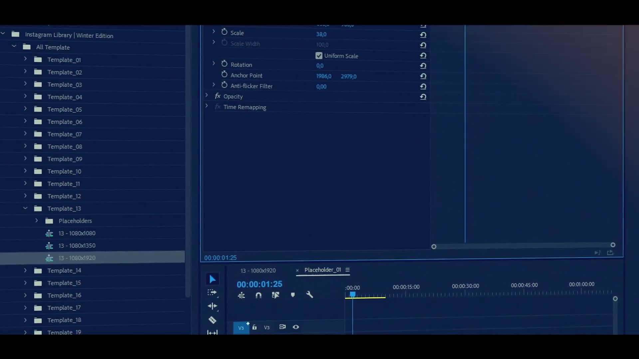Toggle V3 sync lock icon
The height and width of the screenshot is (359, 639).
[x=282, y=327]
